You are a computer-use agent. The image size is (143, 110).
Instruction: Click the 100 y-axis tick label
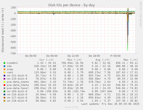pos(13,8)
